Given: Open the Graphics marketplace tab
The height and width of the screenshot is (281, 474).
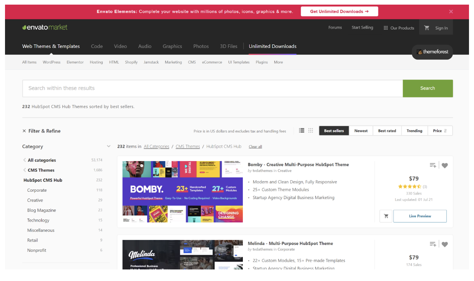Looking at the screenshot, I should (x=172, y=46).
